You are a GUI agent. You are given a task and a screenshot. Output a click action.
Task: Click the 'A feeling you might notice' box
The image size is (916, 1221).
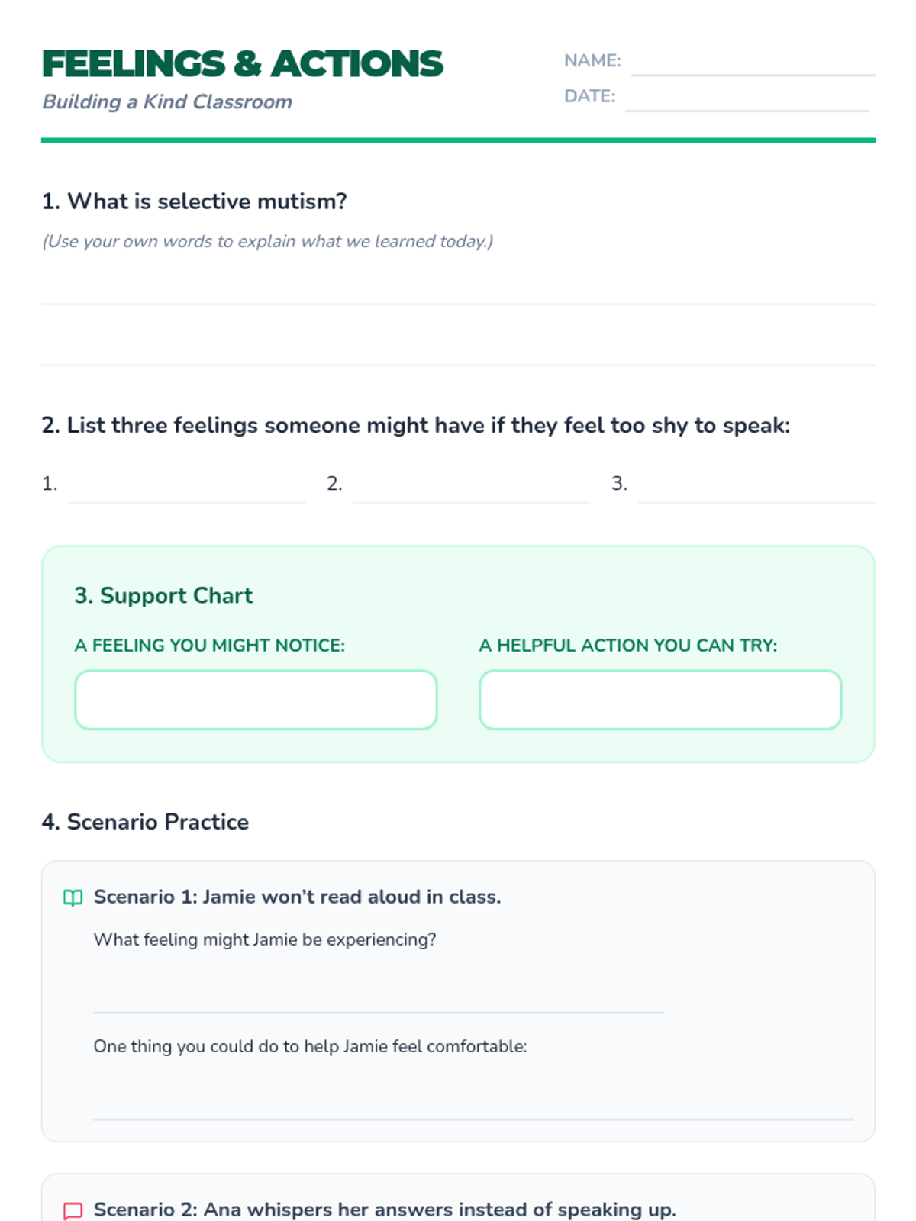[x=256, y=700]
